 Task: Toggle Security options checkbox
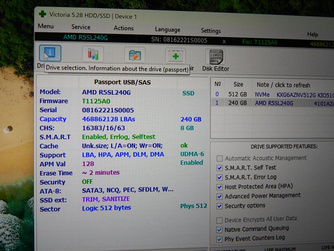220,206
